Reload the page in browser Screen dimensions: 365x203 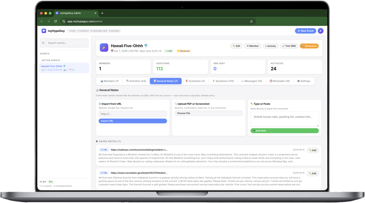click(x=56, y=21)
